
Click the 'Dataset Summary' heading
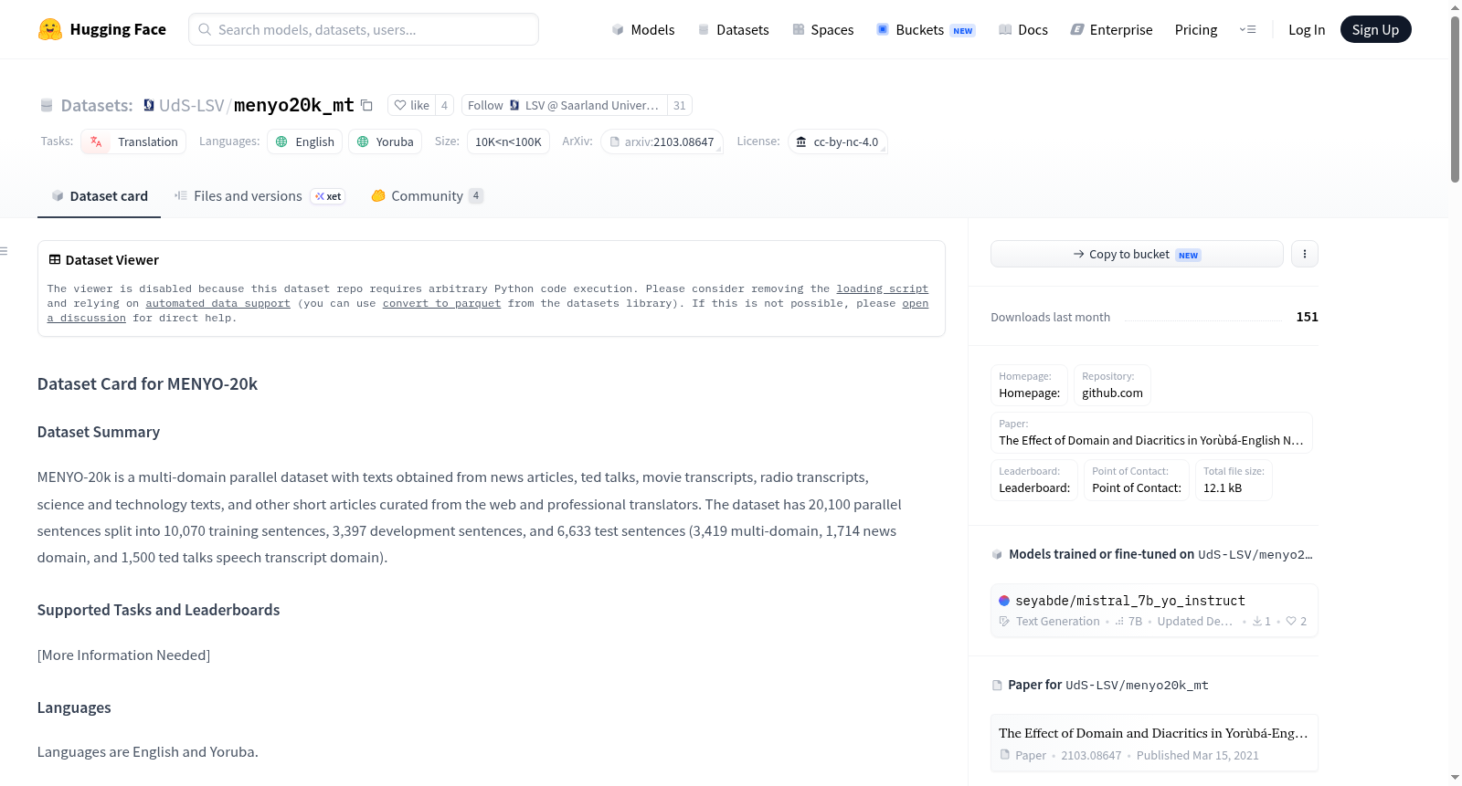99,432
